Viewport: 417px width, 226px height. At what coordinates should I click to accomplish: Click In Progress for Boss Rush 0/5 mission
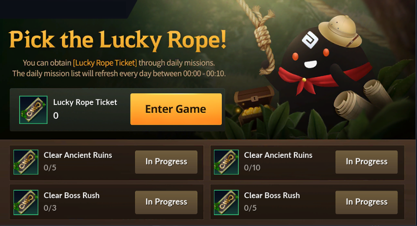[x=366, y=202]
